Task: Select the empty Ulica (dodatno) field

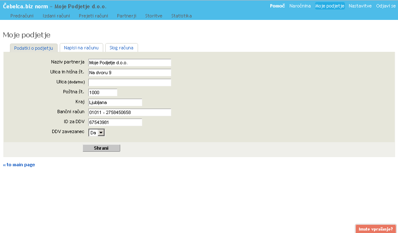Action: coord(129,83)
